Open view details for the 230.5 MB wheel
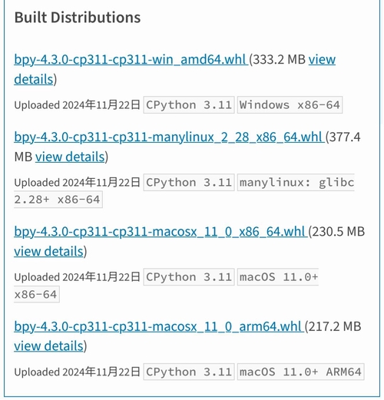The image size is (384, 400). (48, 251)
